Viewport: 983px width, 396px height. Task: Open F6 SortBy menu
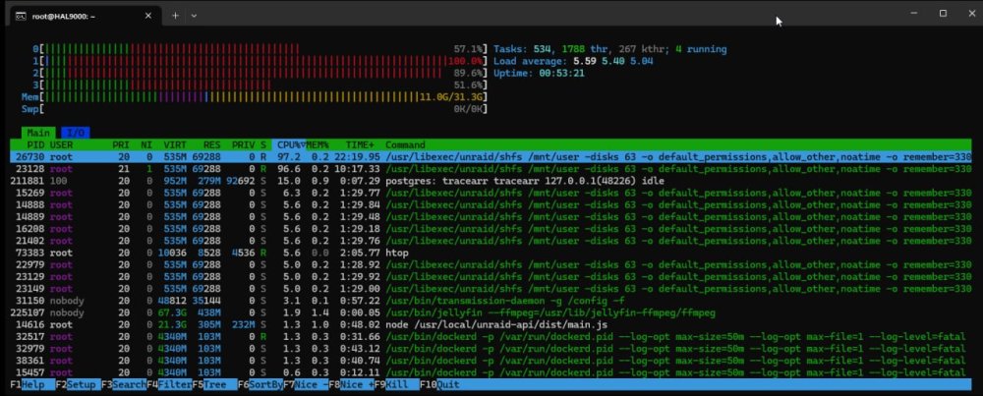[260, 384]
